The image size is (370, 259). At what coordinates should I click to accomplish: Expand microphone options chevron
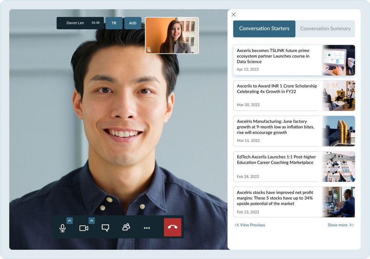pyautogui.click(x=69, y=221)
